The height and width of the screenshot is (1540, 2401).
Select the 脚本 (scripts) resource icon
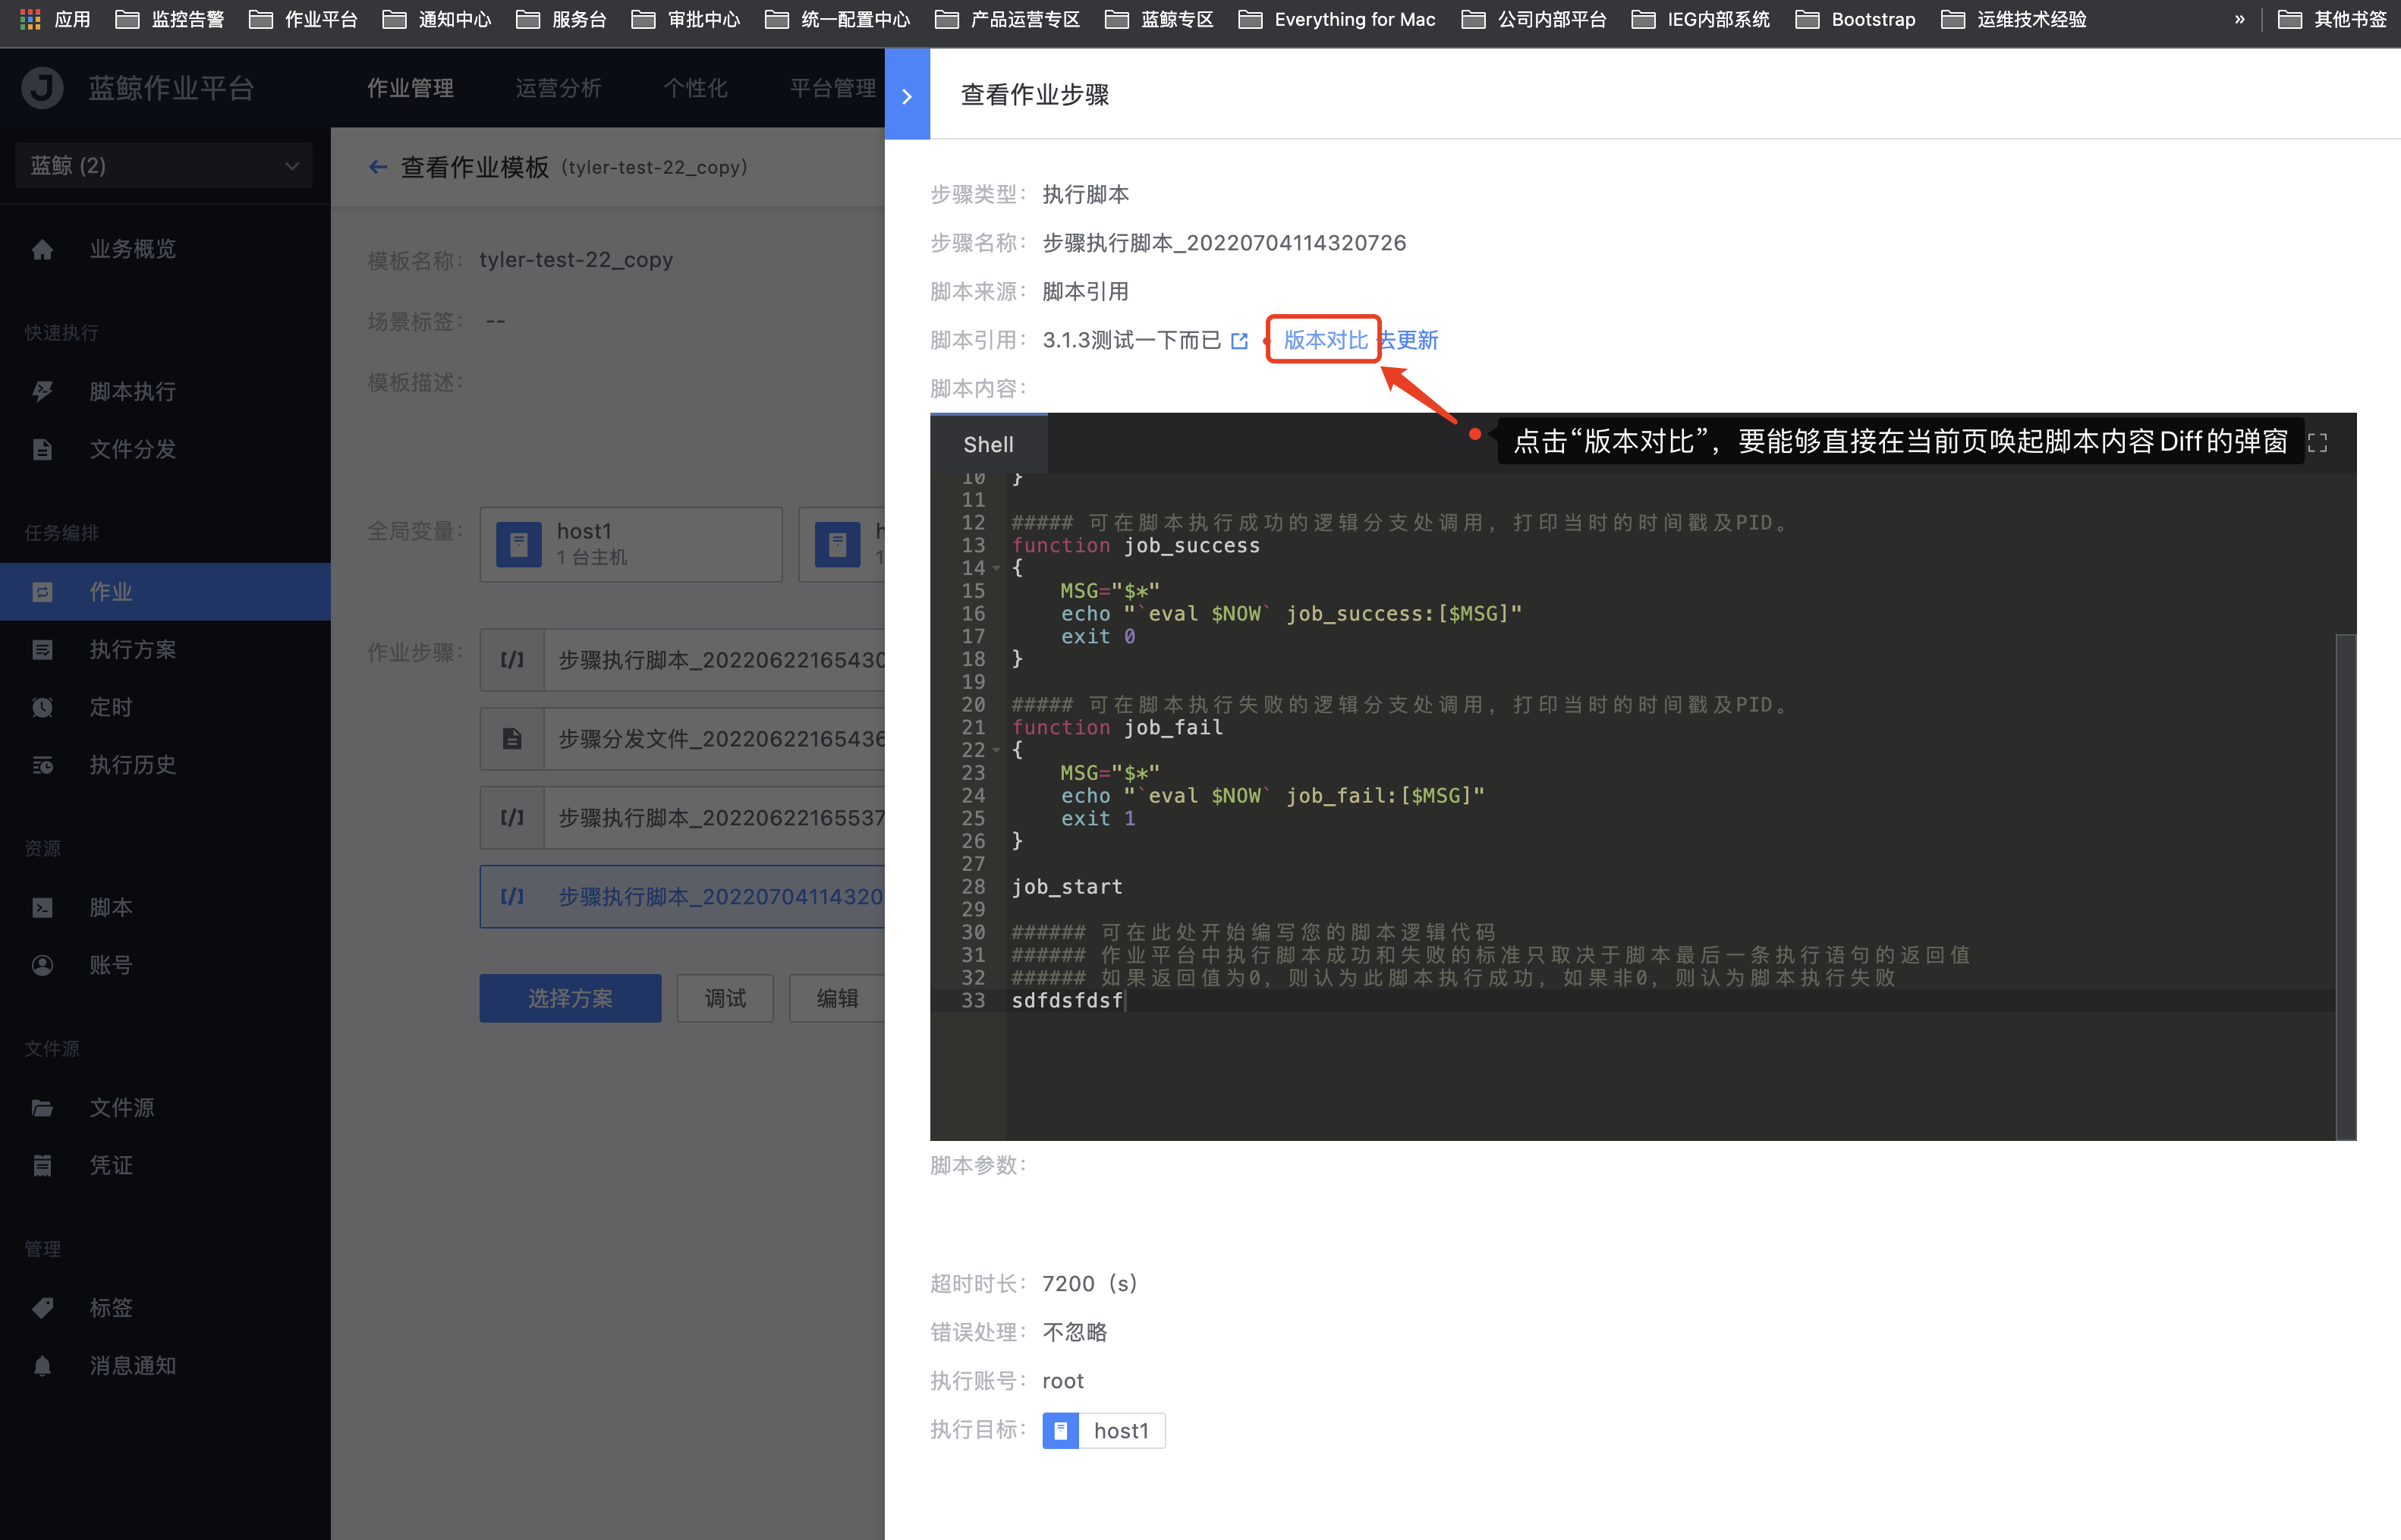(x=42, y=907)
